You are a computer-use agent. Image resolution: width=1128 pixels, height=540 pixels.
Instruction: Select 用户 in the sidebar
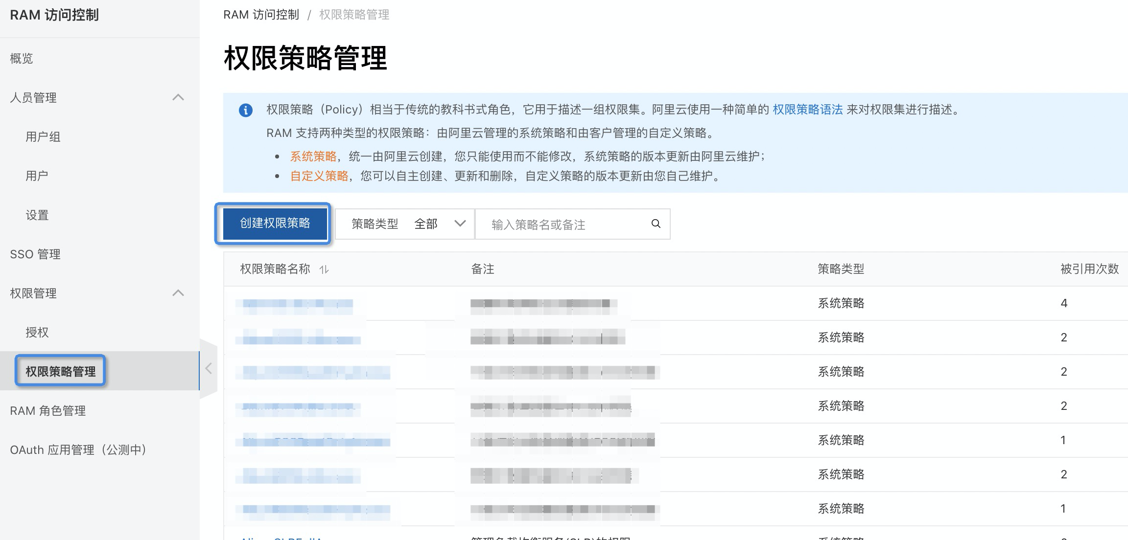37,176
